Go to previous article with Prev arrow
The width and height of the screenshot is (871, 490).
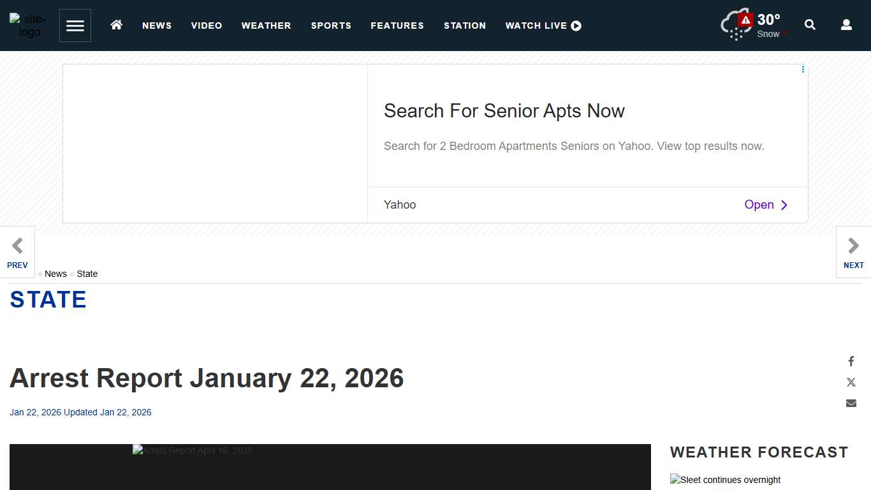17,252
